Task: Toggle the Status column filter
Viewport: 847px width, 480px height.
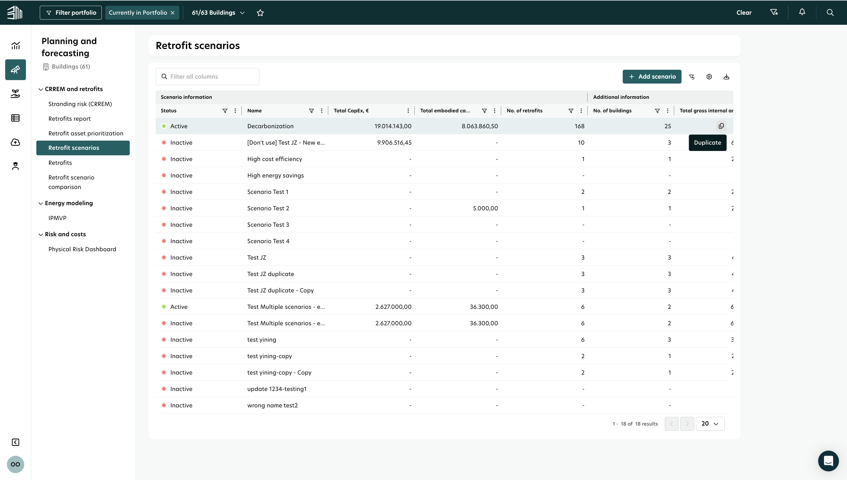Action: tap(225, 111)
